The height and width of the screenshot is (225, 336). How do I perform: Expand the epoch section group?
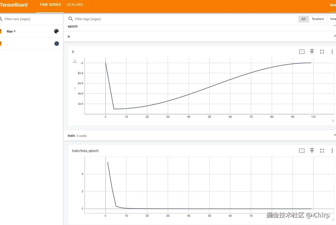point(334,26)
